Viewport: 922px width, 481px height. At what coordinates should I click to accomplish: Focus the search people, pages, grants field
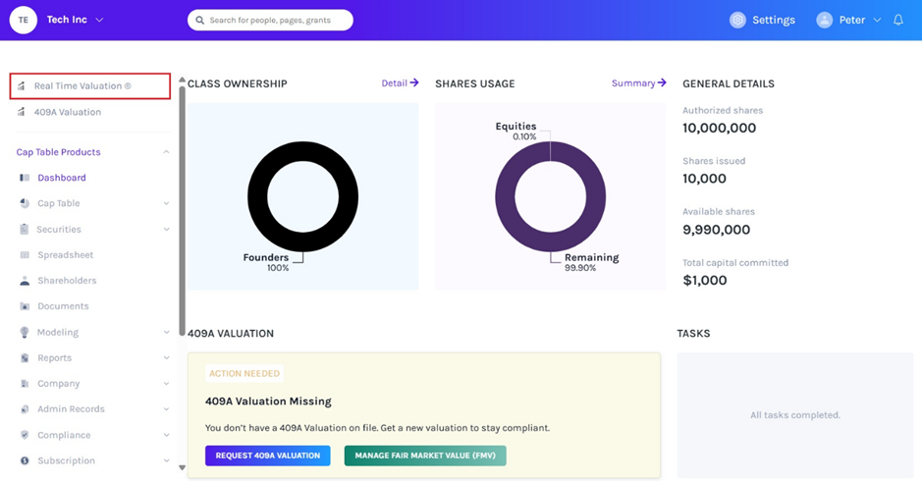coord(270,20)
